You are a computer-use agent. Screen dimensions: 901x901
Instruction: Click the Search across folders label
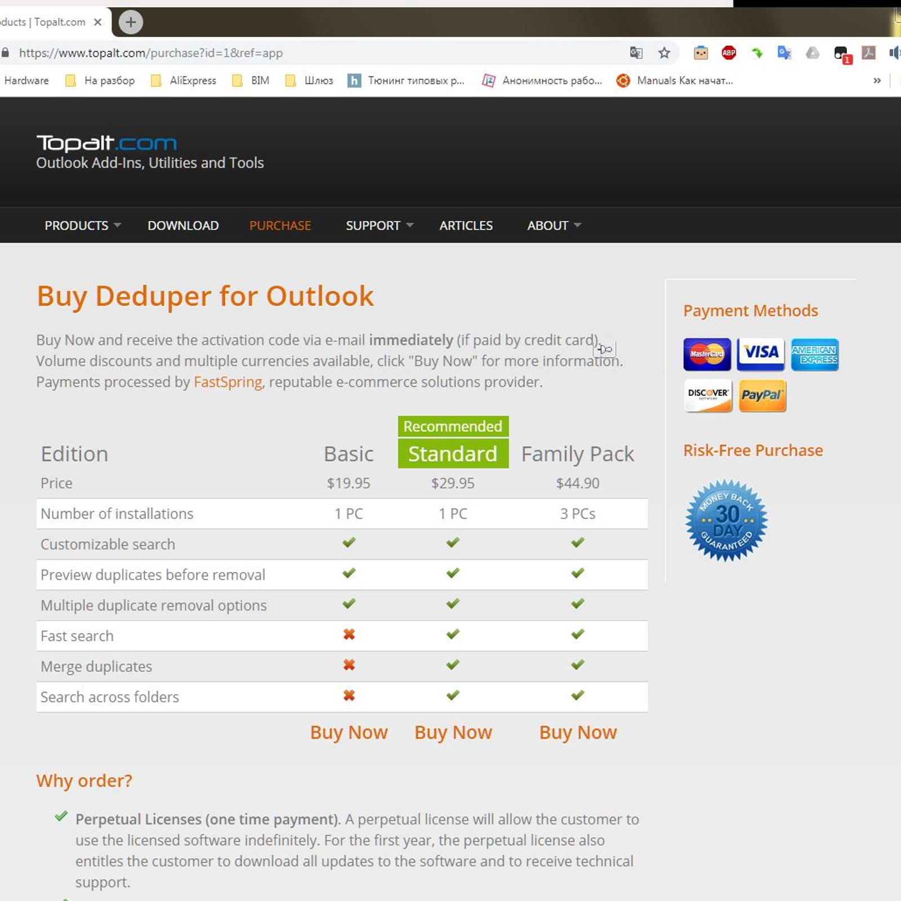coord(110,697)
